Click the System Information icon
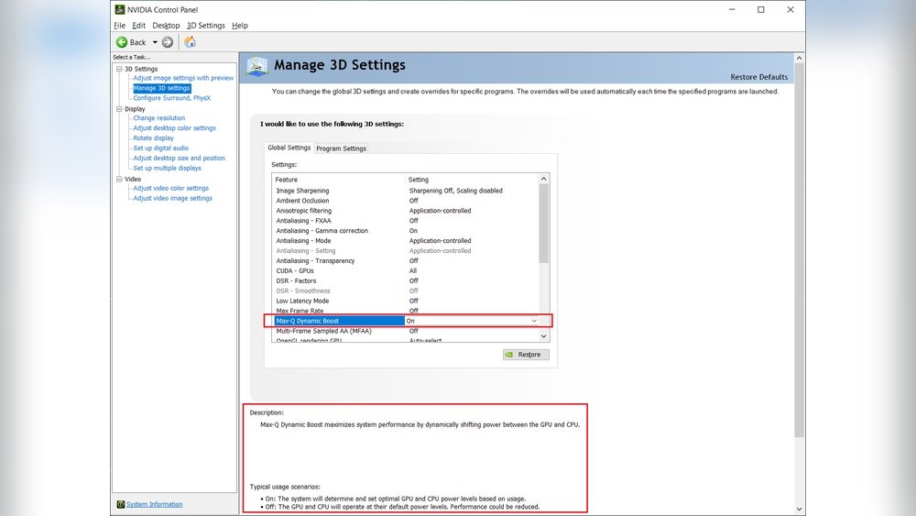 120,504
